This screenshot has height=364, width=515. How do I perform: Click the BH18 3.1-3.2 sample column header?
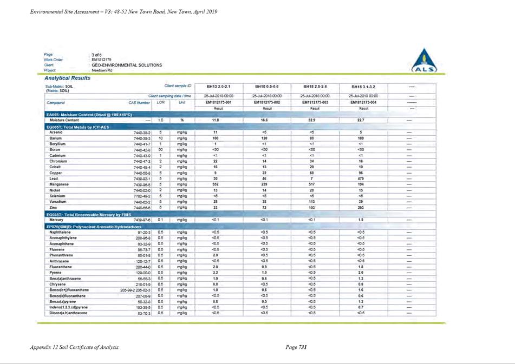[x=363, y=87]
